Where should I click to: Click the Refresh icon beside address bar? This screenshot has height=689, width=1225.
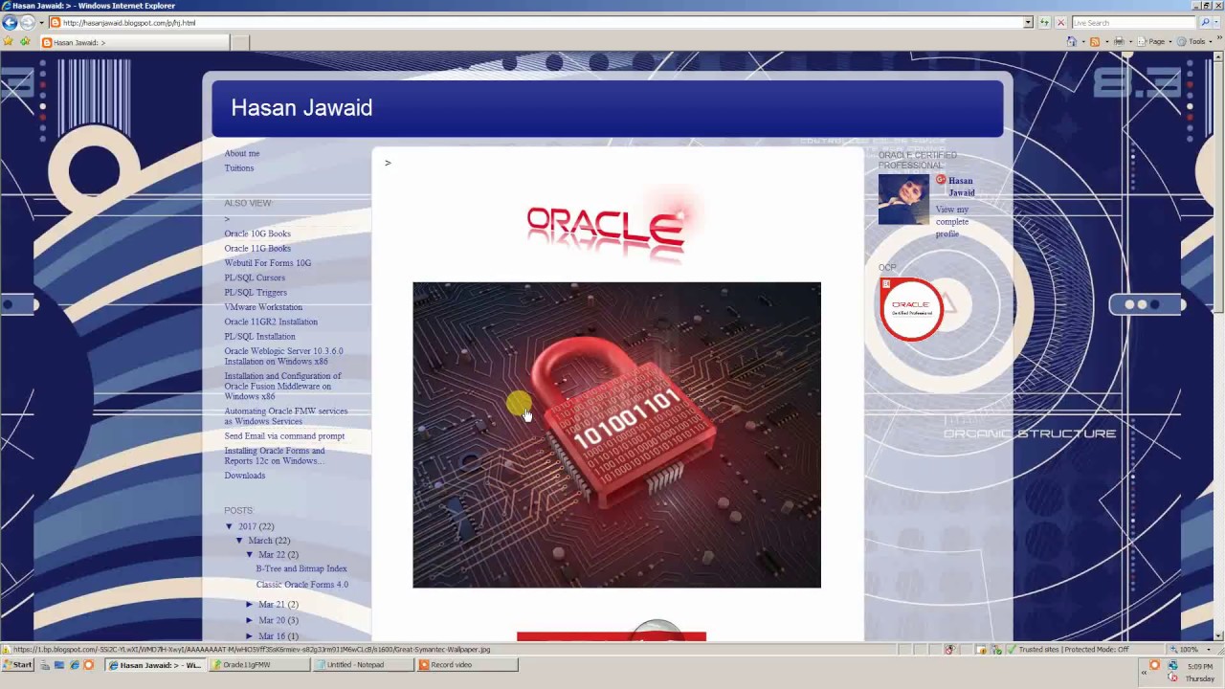click(1044, 22)
